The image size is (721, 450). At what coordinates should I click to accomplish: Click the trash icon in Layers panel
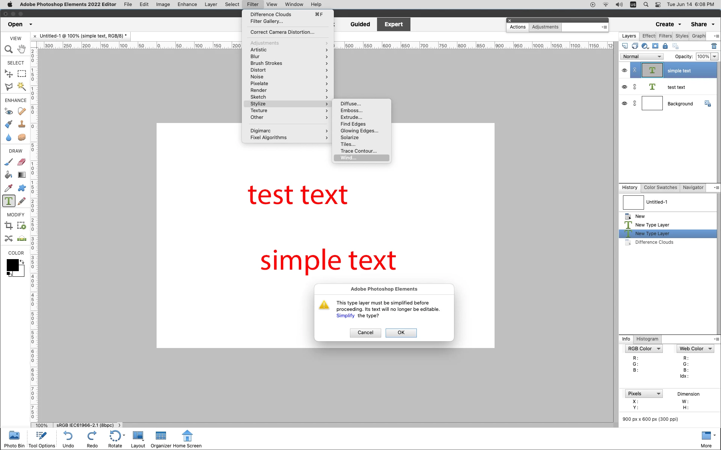(x=714, y=46)
